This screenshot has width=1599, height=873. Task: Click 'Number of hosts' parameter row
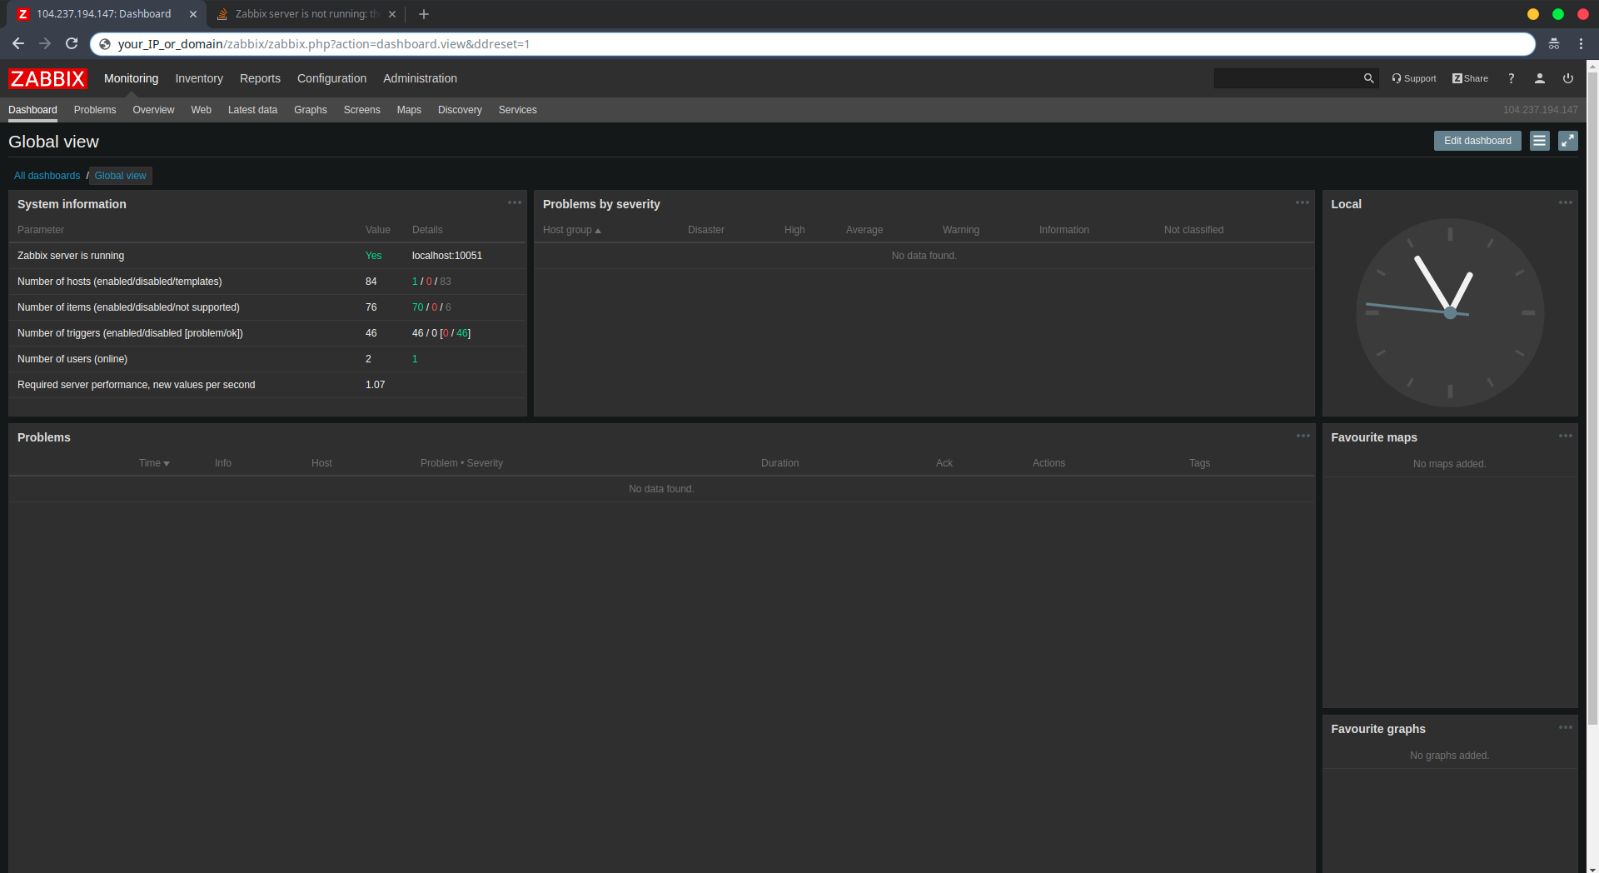pyautogui.click(x=267, y=282)
